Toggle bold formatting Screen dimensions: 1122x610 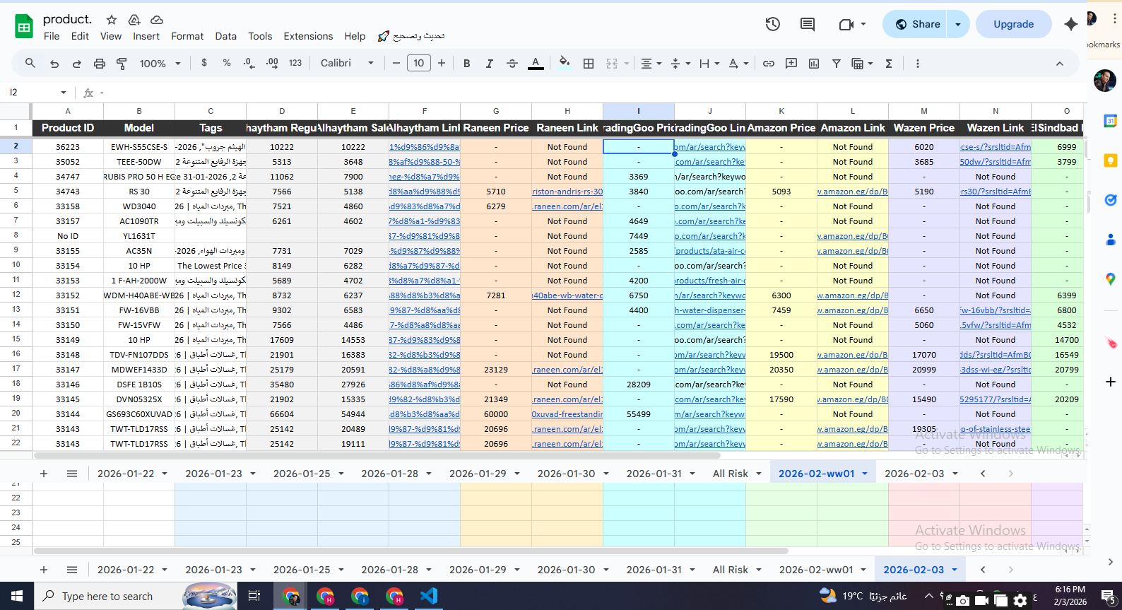point(466,64)
